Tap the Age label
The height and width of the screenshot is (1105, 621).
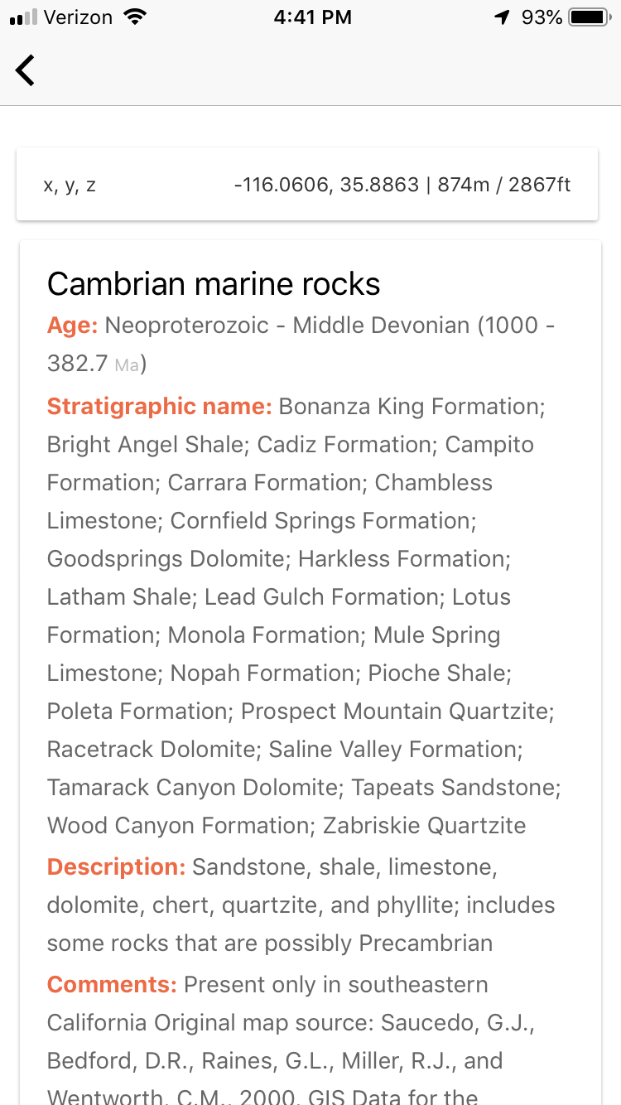[x=73, y=326]
